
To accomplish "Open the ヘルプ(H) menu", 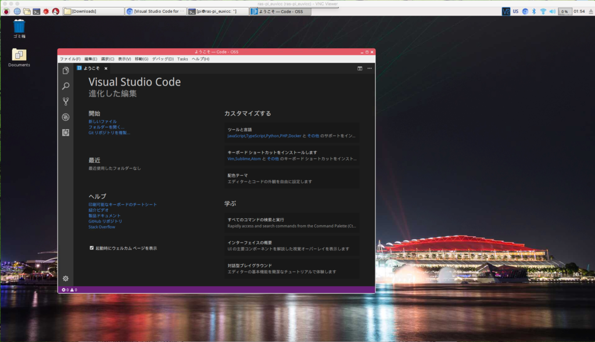I will point(200,59).
